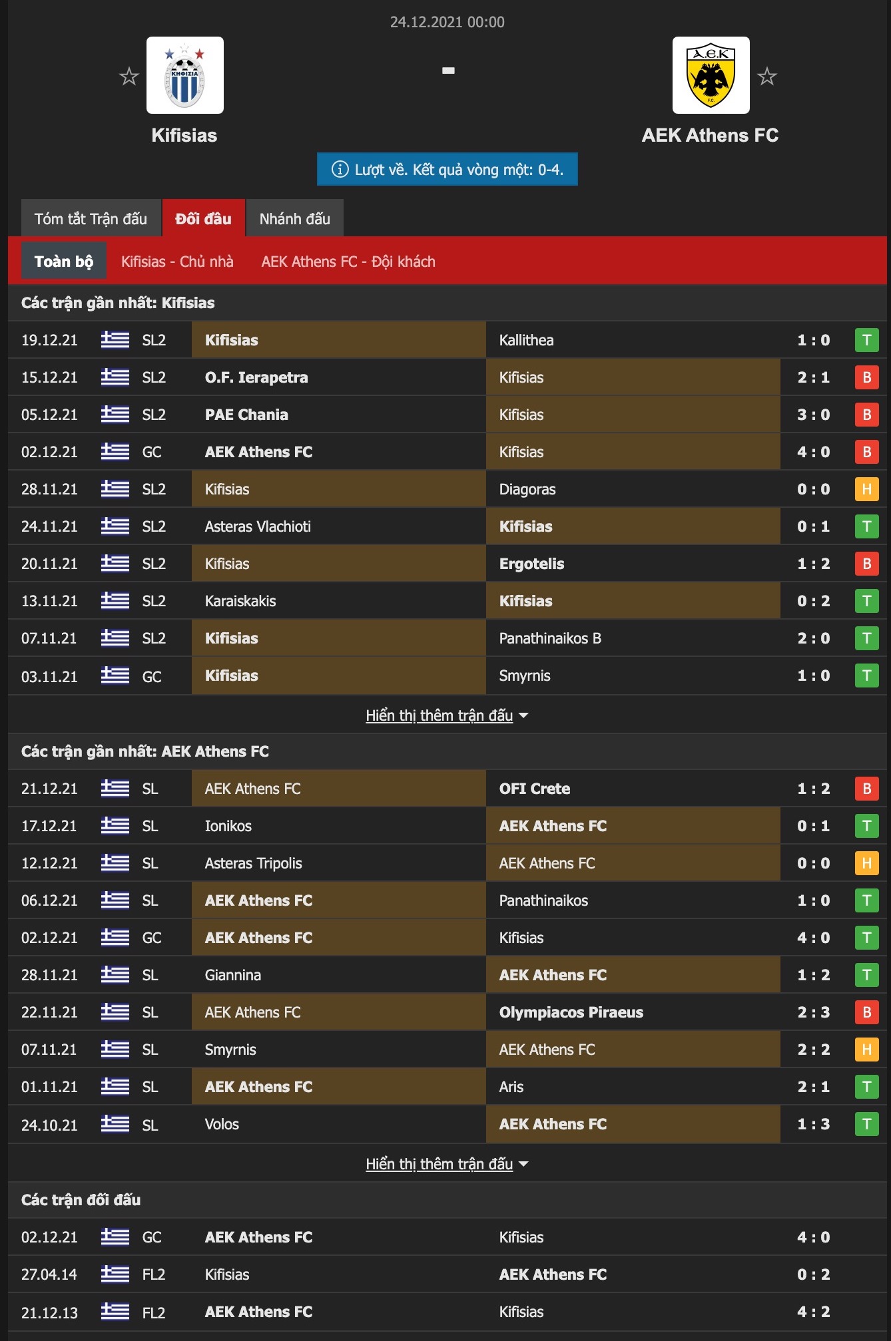This screenshot has height=1341, width=891.
Task: Click the Greek flag on 21.12.13 head-to-head row
Action: [115, 1312]
